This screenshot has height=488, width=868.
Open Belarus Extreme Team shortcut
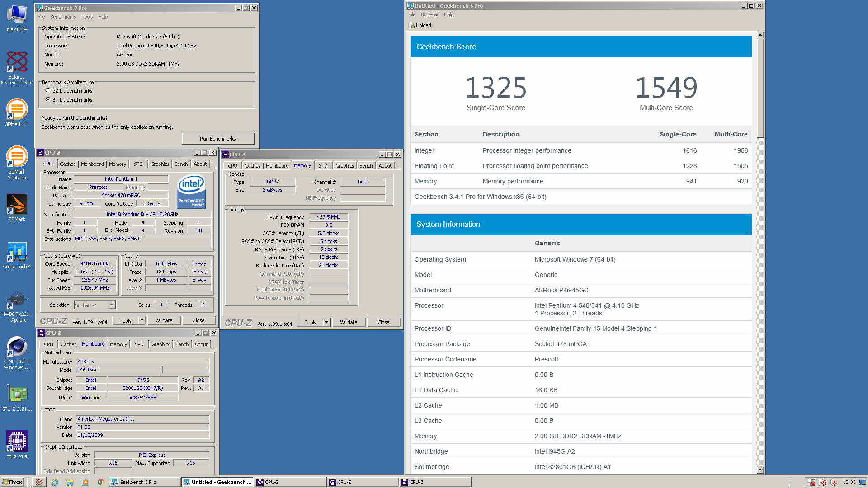(17, 68)
